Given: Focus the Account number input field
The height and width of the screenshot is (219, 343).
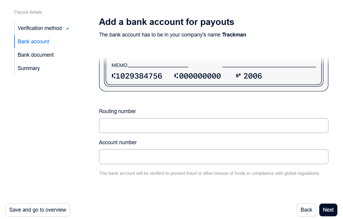Looking at the screenshot, I should coord(214,157).
